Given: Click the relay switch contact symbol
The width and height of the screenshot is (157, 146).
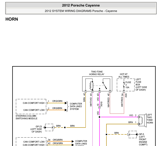Looking at the screenshot, I should click(105, 86).
